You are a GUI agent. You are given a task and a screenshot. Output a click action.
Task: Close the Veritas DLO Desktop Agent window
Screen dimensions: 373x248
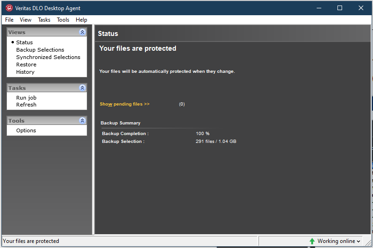(x=361, y=8)
